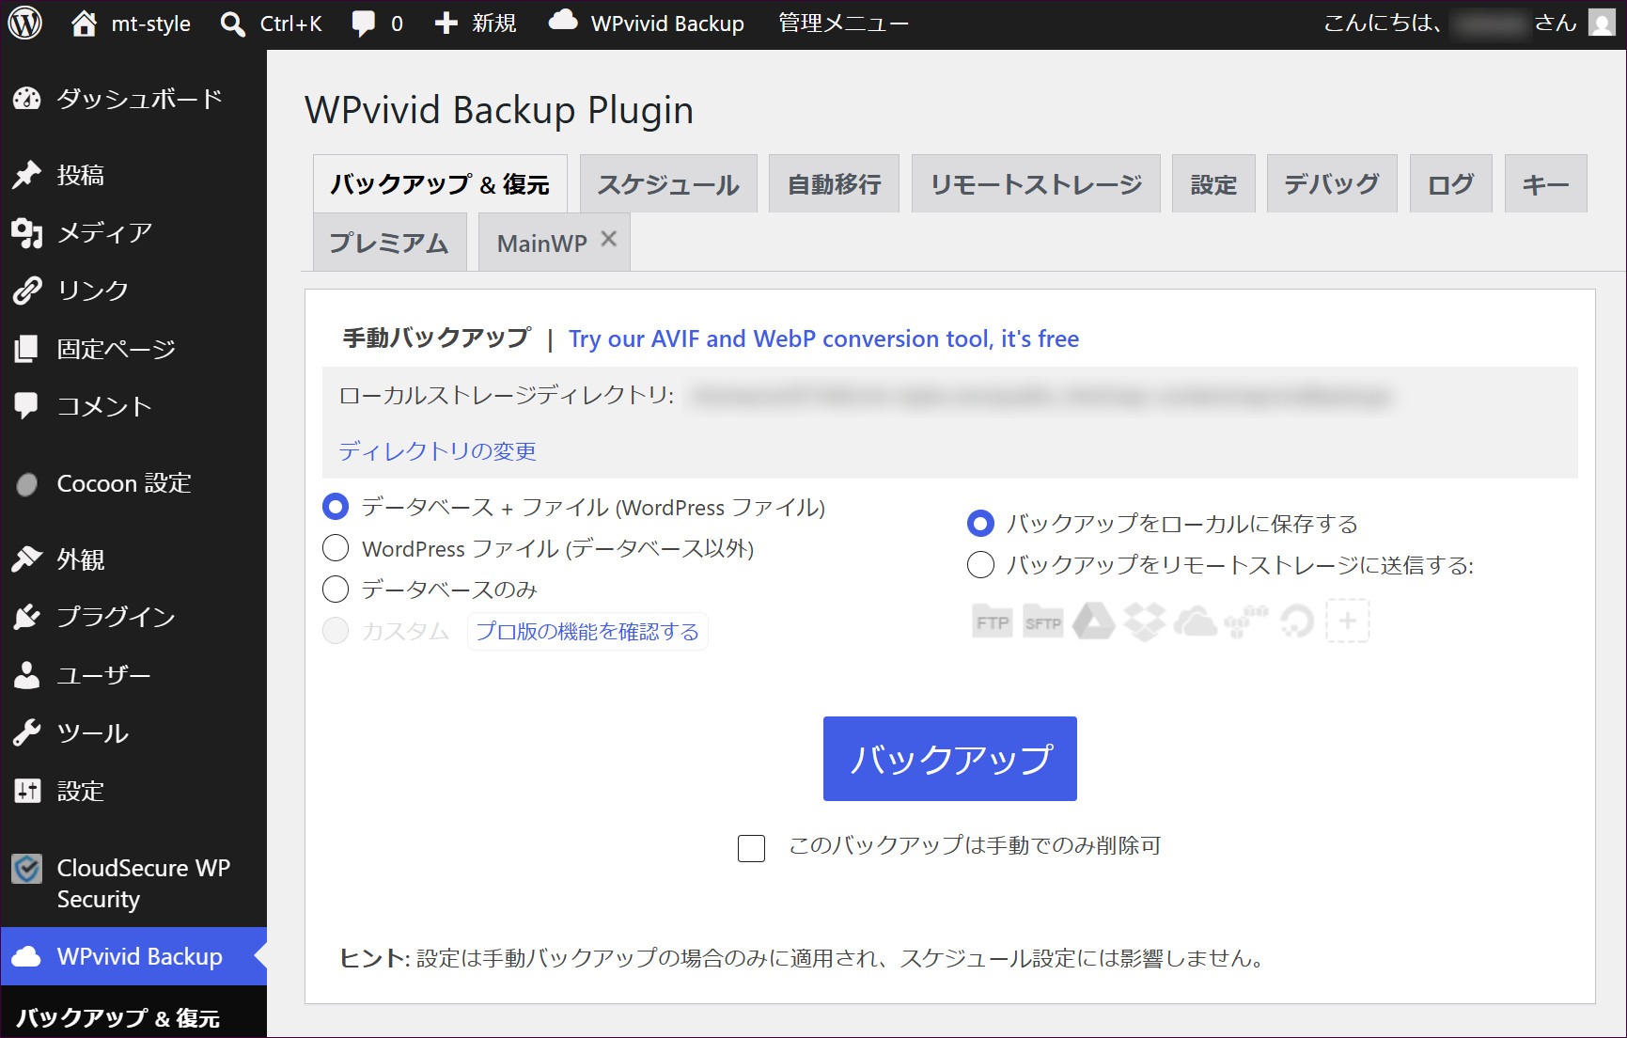Click the cloud icon beside WPvivid Backup in the admin bar

coord(563,20)
